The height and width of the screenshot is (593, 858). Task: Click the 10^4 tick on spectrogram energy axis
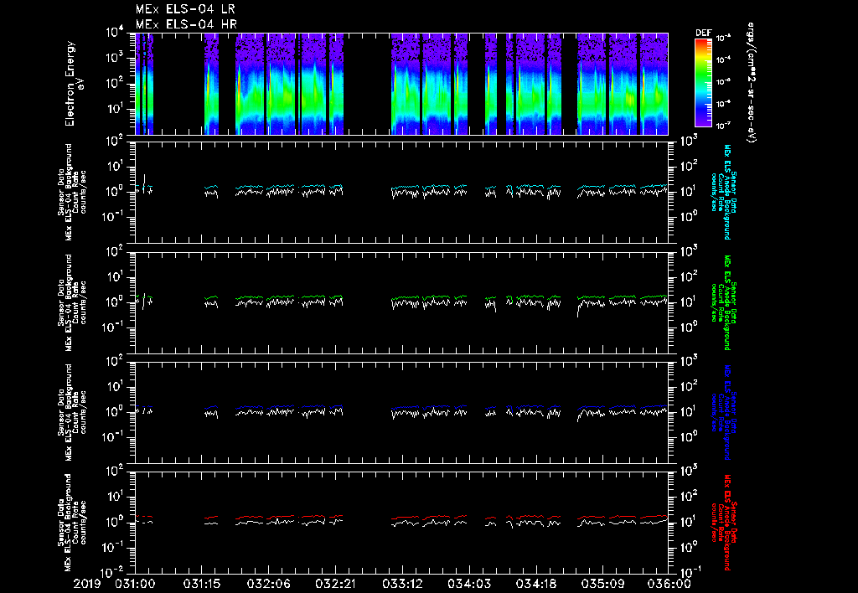(x=116, y=33)
